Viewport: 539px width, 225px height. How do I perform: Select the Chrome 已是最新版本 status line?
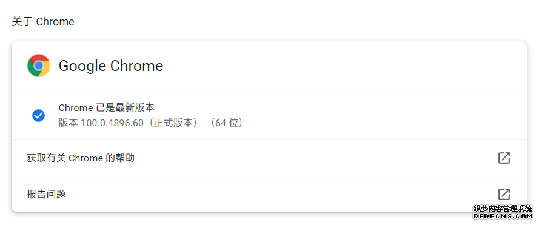tap(107, 108)
